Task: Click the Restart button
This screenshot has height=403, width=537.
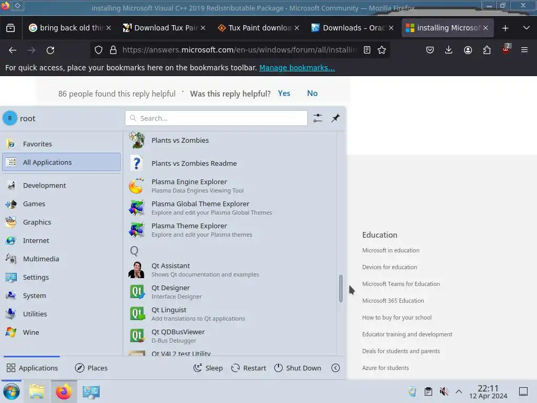Action: pos(249,368)
